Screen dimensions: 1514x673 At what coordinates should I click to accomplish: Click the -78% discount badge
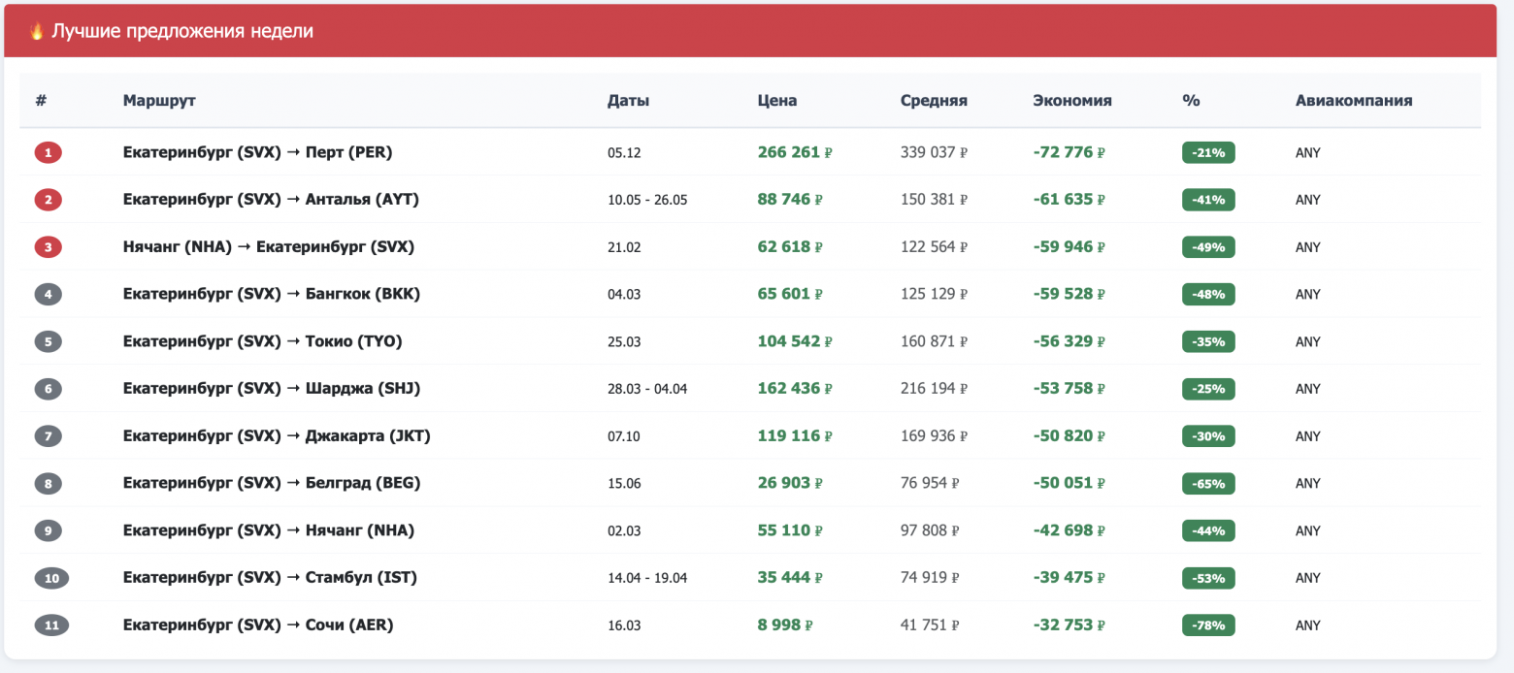point(1208,625)
